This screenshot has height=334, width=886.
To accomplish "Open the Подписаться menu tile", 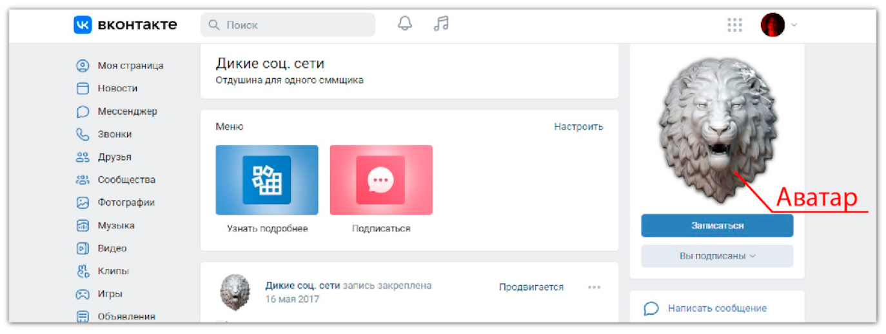I will pos(381,180).
